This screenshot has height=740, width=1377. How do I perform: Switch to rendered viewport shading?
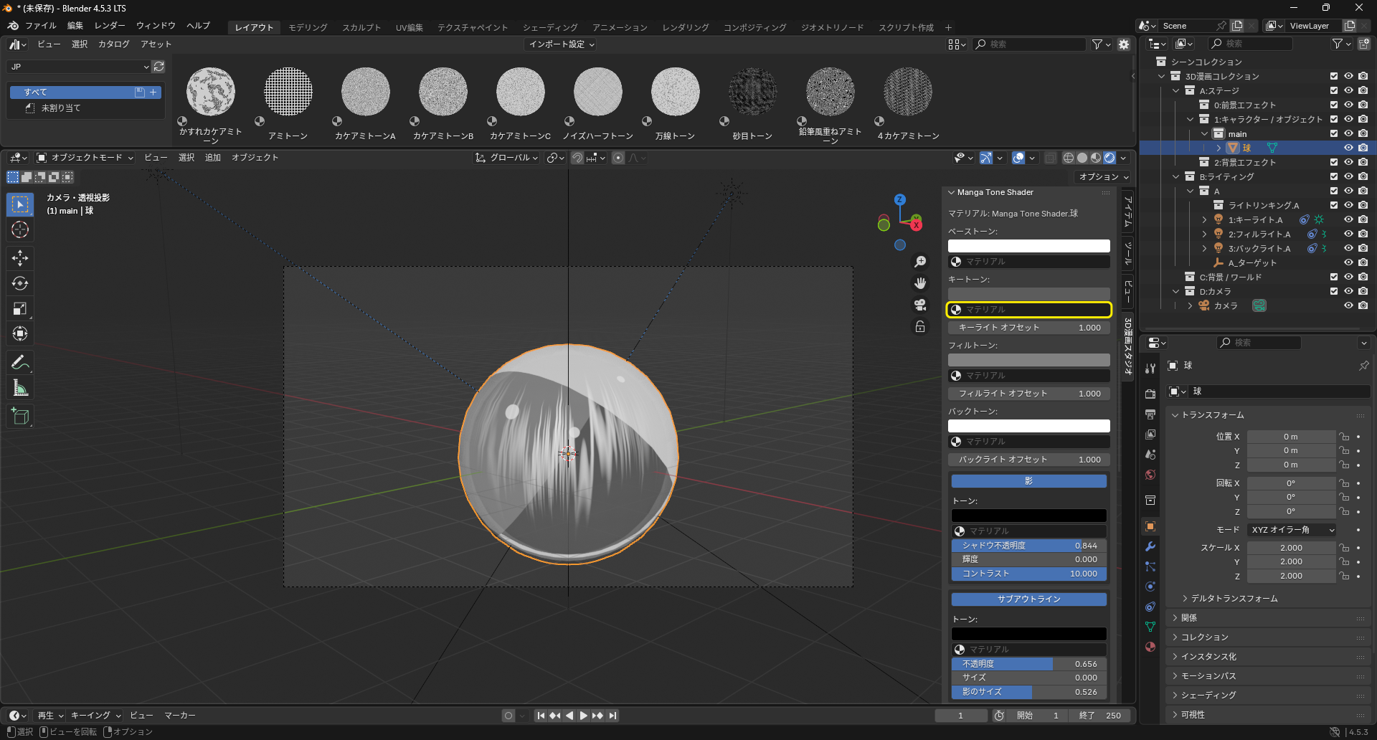tap(1109, 158)
